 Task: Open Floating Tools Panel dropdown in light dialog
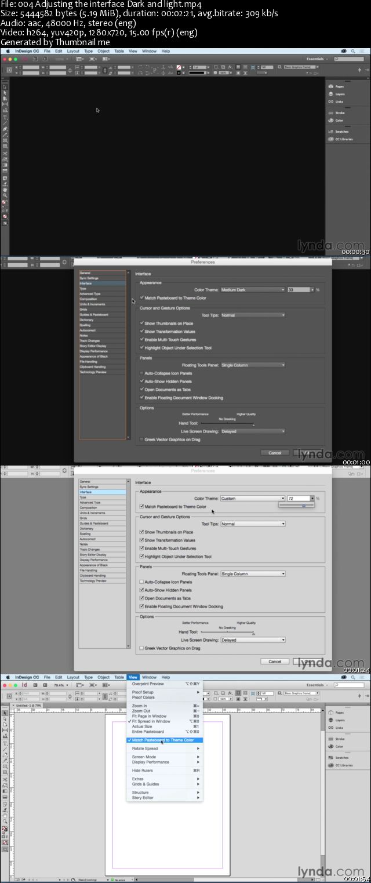pos(253,574)
